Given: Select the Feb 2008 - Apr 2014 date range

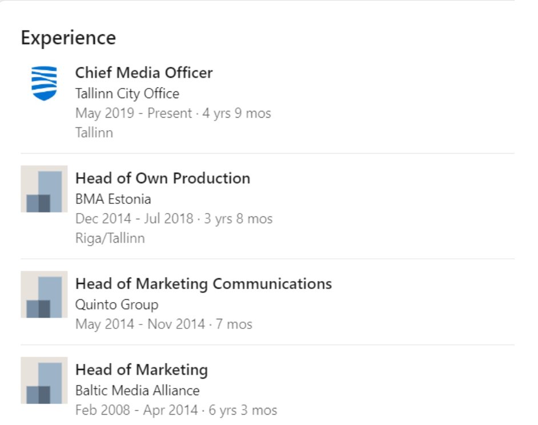Looking at the screenshot, I should pyautogui.click(x=136, y=410).
